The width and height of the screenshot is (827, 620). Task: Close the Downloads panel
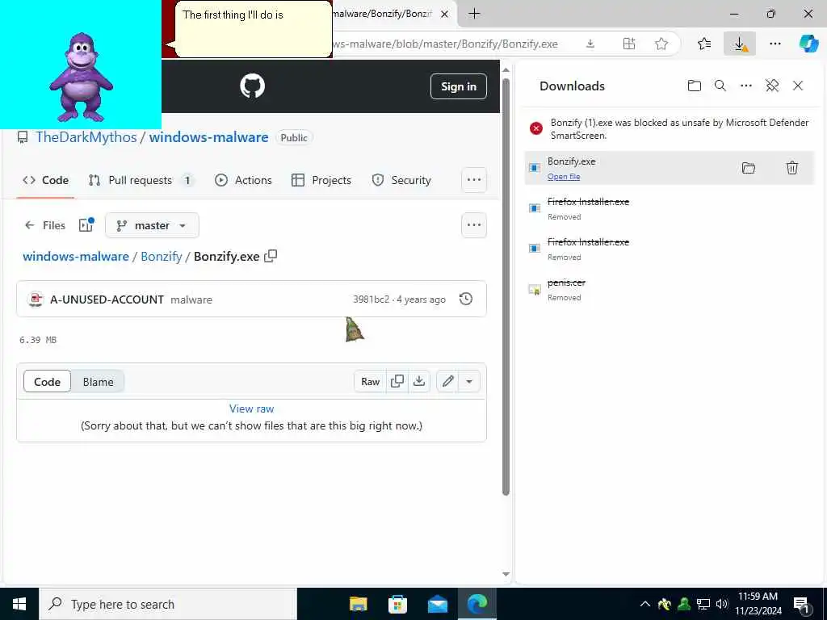(797, 86)
